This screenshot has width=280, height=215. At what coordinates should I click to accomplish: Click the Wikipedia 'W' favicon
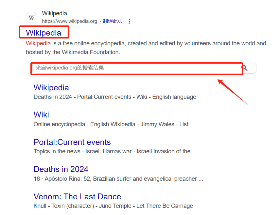31,17
